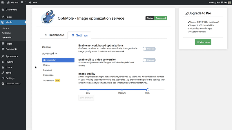Select General settings section

(47, 47)
